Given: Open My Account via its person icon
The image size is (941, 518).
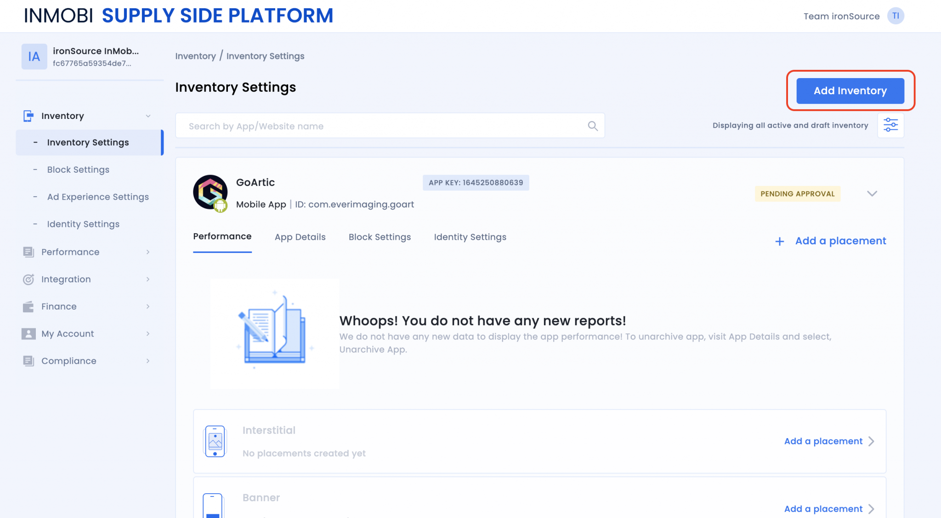Looking at the screenshot, I should click(x=28, y=333).
